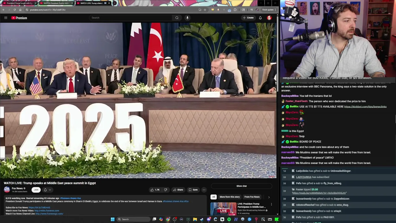Open more actions ellipsis under the video
This screenshot has height=223, width=396.
click(x=204, y=190)
